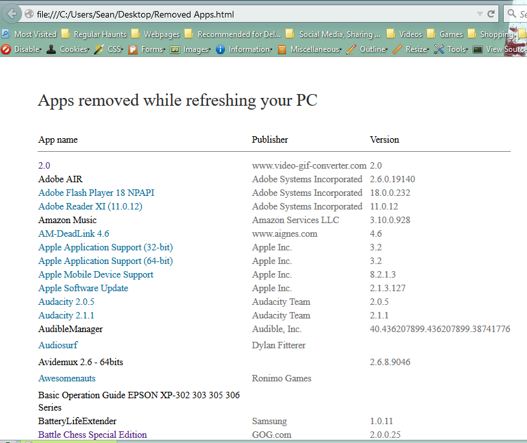527x443 pixels.
Task: Open the Information toolbar menu
Action: [x=250, y=49]
